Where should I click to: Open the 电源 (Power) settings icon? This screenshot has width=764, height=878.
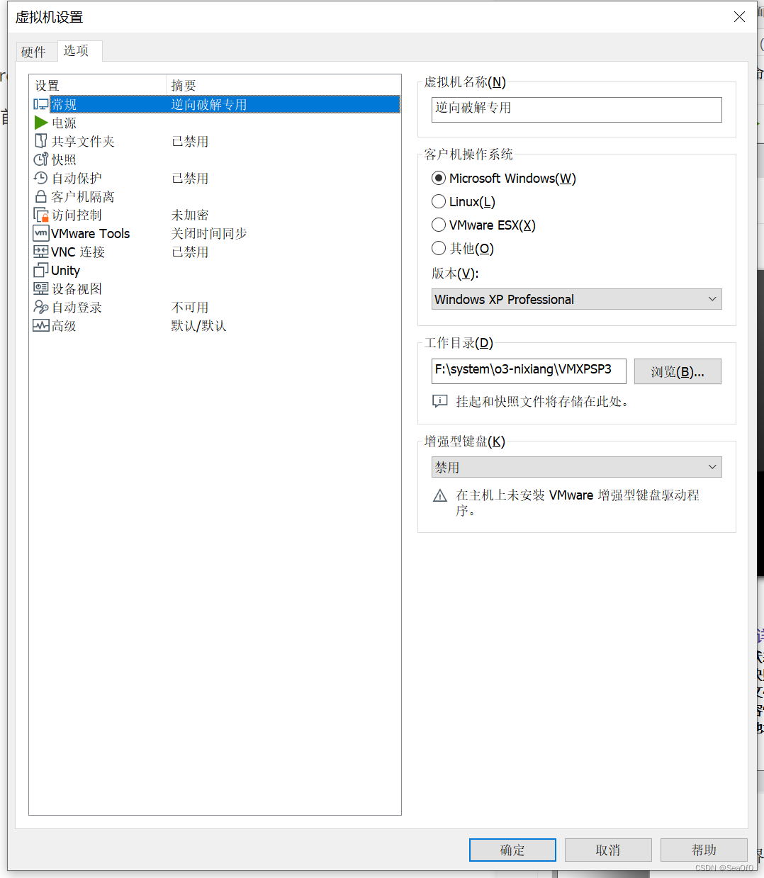pos(41,122)
